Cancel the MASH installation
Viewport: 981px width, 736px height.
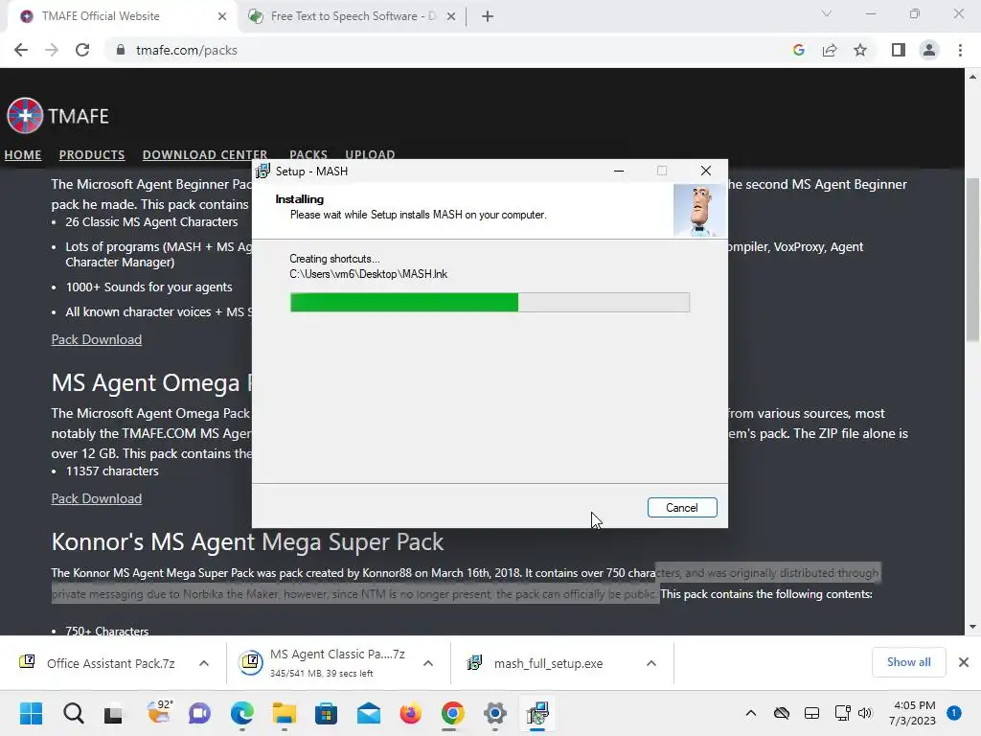(682, 508)
